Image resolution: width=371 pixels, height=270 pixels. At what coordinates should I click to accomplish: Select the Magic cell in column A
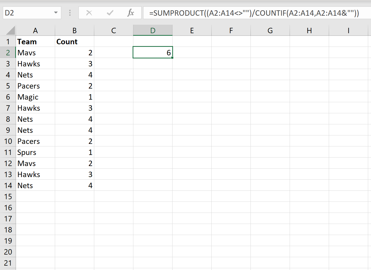point(35,97)
